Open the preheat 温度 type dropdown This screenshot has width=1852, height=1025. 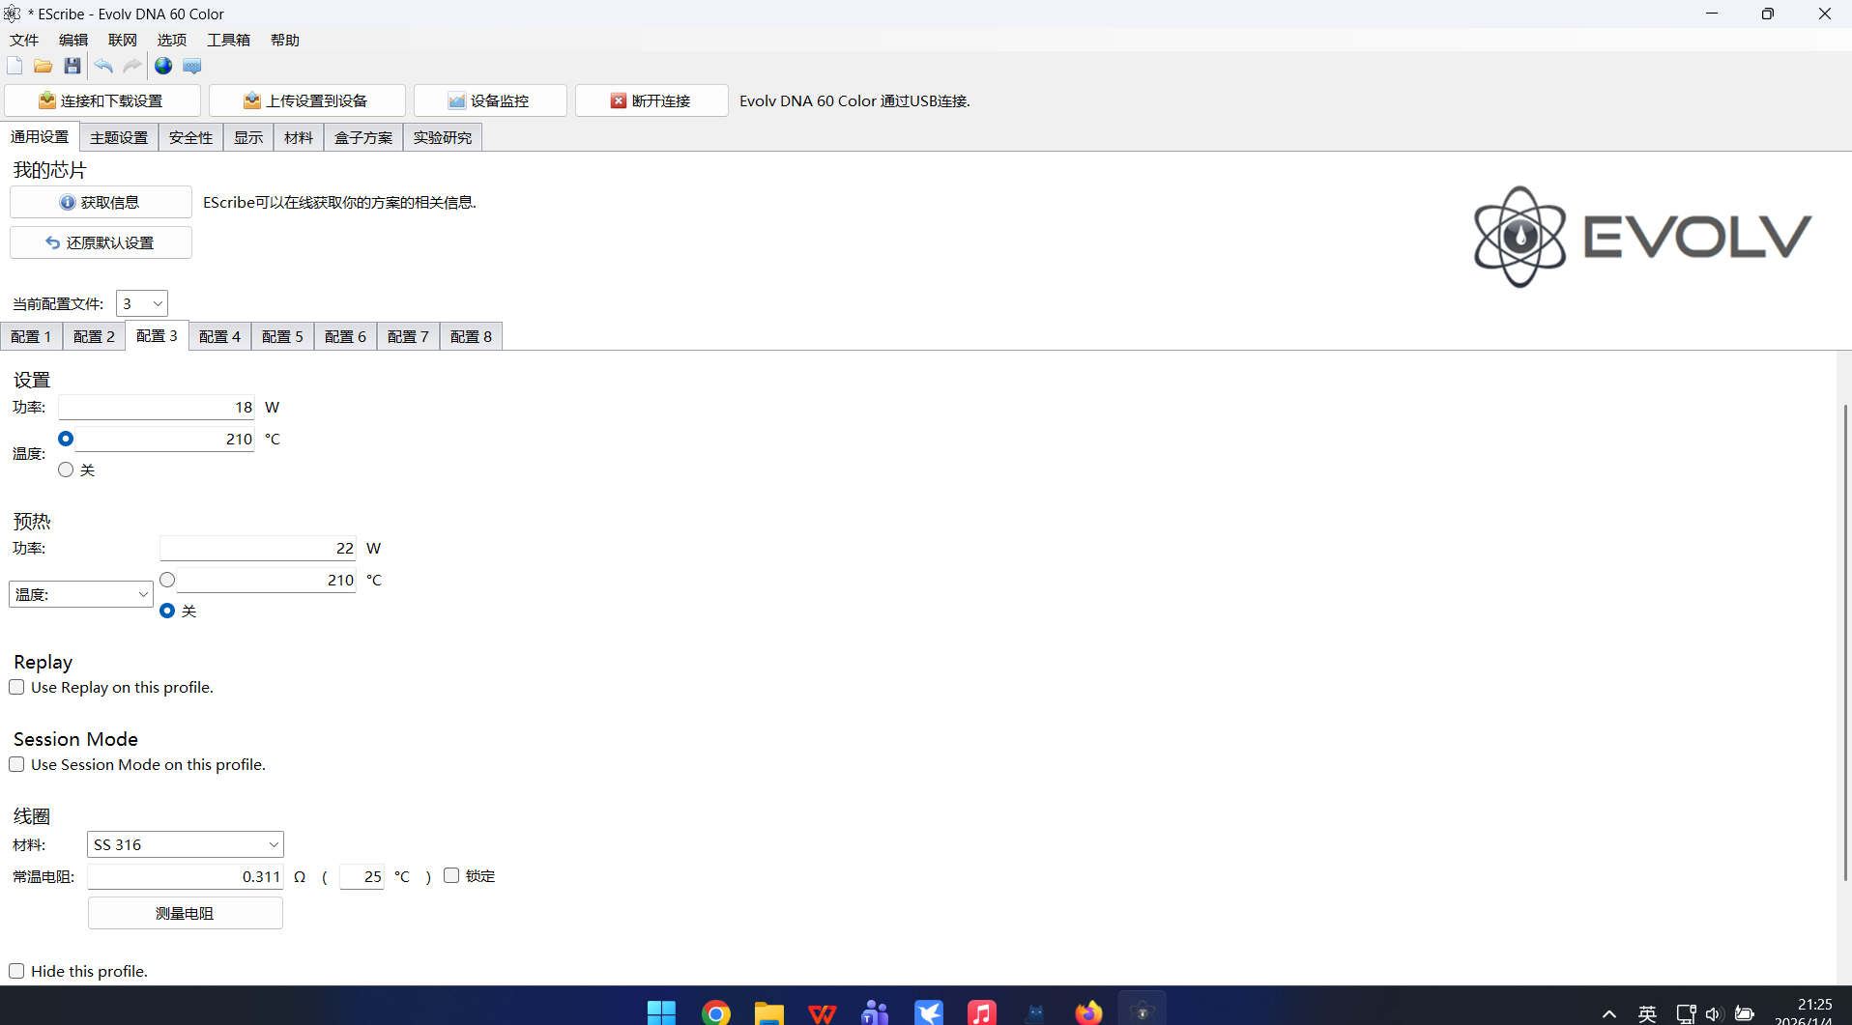pyautogui.click(x=81, y=594)
